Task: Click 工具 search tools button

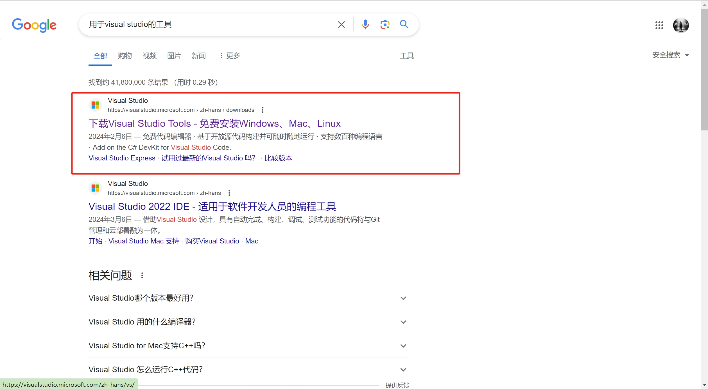Action: [x=406, y=56]
